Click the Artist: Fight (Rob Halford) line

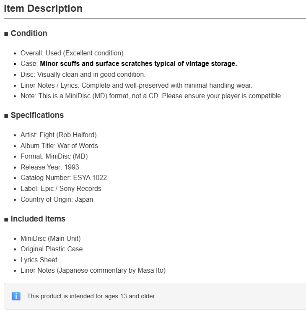(59, 135)
